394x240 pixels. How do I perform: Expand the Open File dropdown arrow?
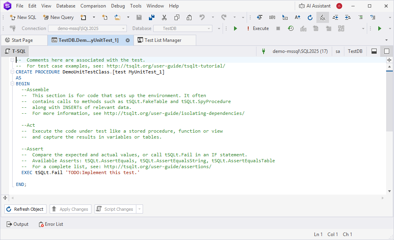tap(128, 17)
